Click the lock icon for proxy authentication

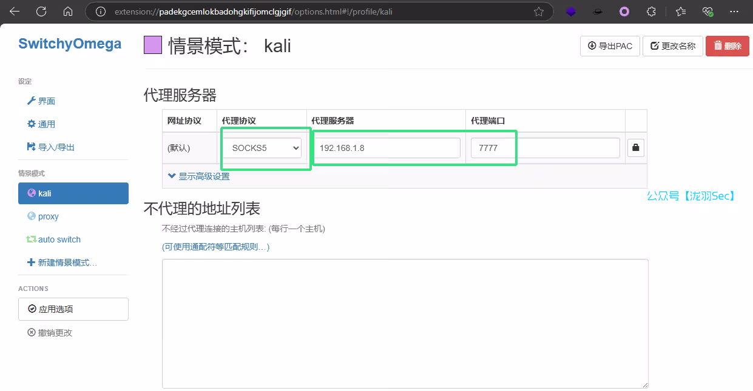(x=635, y=147)
